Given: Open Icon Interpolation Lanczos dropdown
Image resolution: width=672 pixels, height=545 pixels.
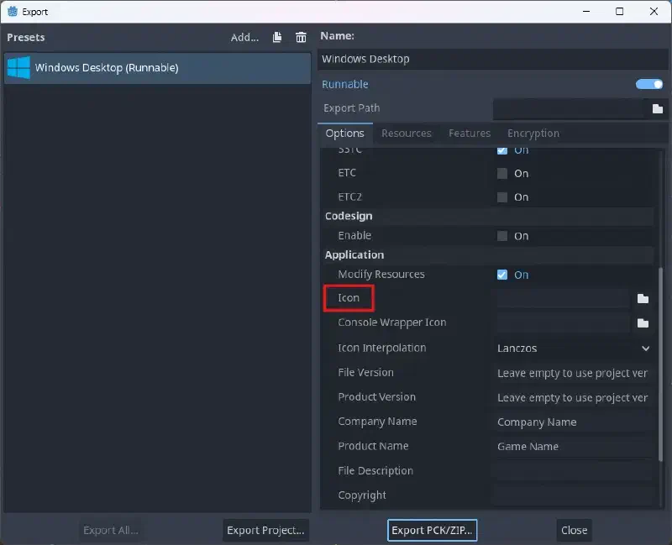Looking at the screenshot, I should (x=573, y=348).
